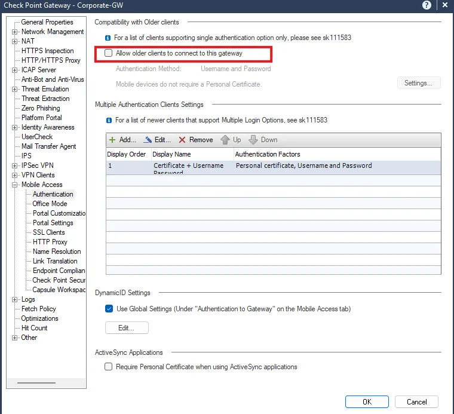Open Capsule Workspace settings
This screenshot has width=454, height=414.
(x=59, y=290)
